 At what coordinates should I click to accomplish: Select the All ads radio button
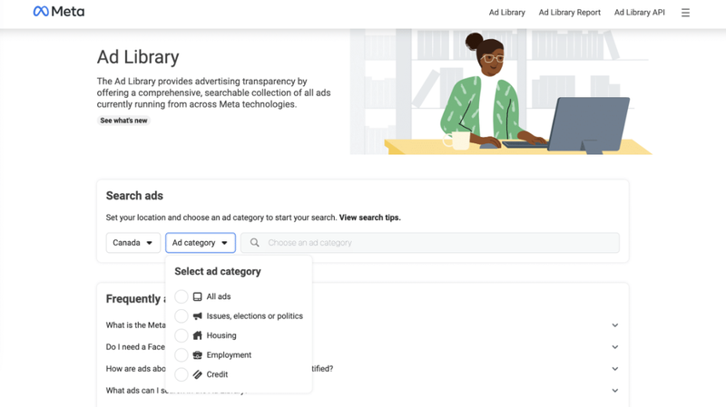click(181, 296)
